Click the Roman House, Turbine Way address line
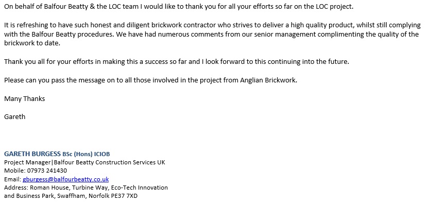447x203 pixels. 86,188
